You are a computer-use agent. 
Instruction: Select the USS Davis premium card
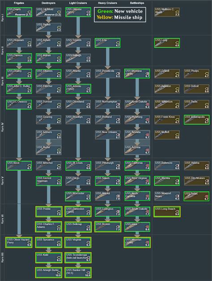coord(197,105)
